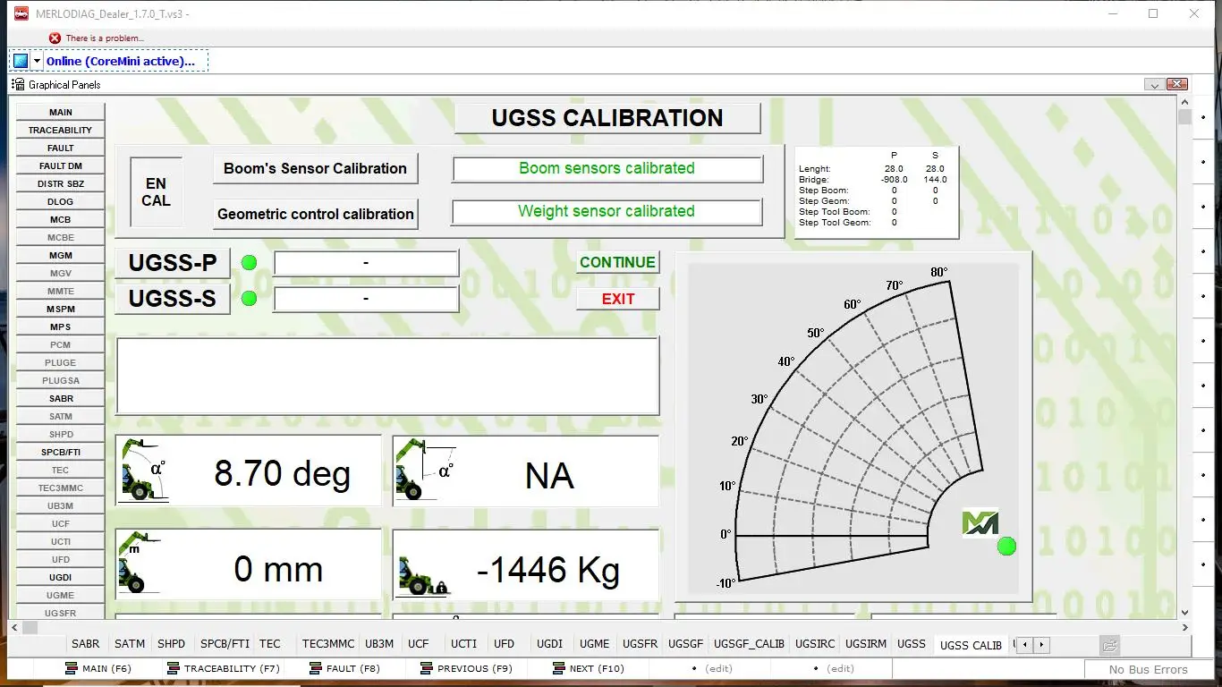
Task: Click the MERLODIAG application icon in title bar
Action: tap(19, 13)
